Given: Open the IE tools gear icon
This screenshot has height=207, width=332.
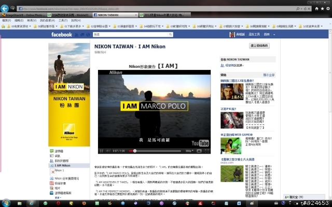Looking at the screenshot, I should tap(328, 9).
